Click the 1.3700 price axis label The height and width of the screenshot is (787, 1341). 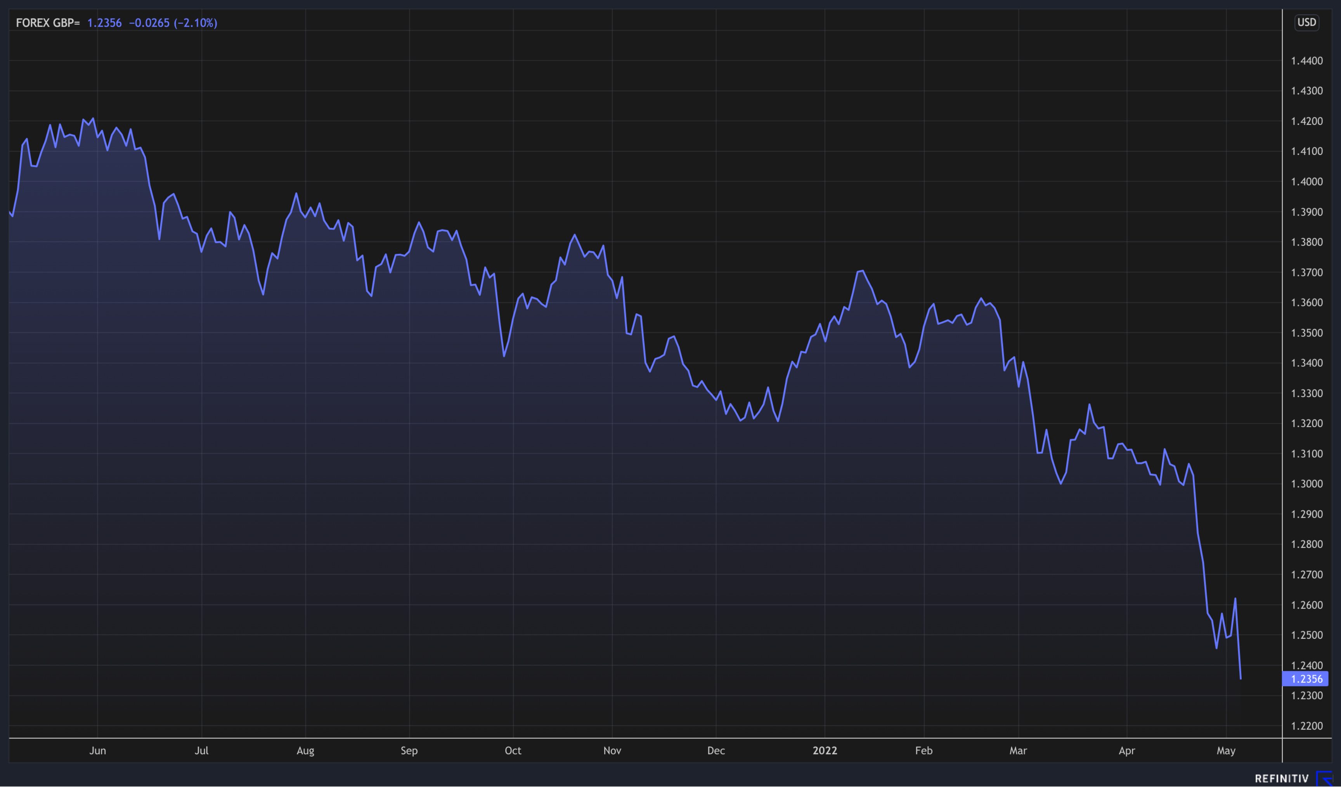1307,272
